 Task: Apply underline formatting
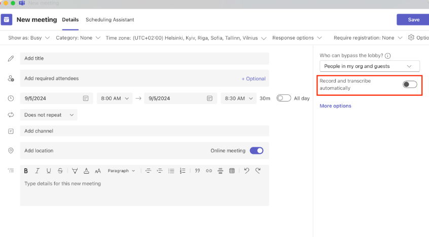click(x=49, y=171)
